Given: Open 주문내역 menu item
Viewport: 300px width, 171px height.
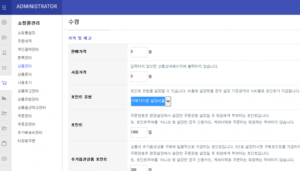Looking at the screenshot, I should coord(24,41).
